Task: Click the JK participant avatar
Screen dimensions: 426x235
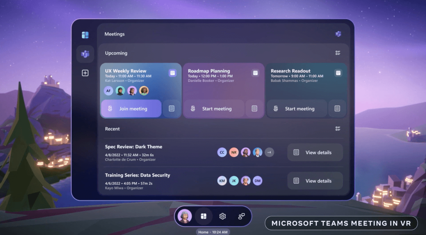Action: coord(234,181)
